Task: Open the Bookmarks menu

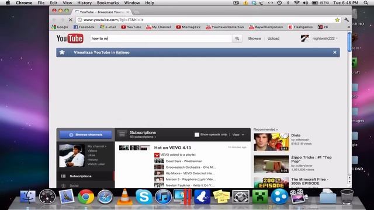Action: (108, 3)
